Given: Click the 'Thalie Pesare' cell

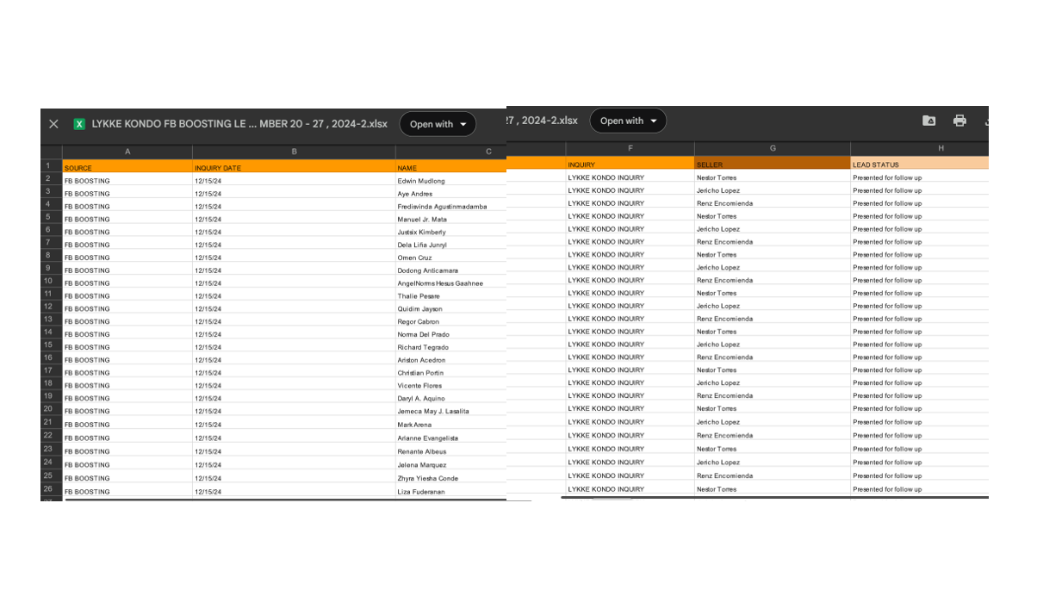Looking at the screenshot, I should pos(450,295).
